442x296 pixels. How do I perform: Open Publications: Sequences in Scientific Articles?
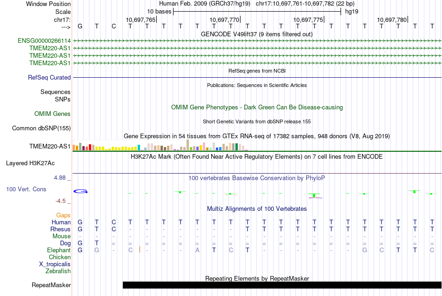point(257,85)
